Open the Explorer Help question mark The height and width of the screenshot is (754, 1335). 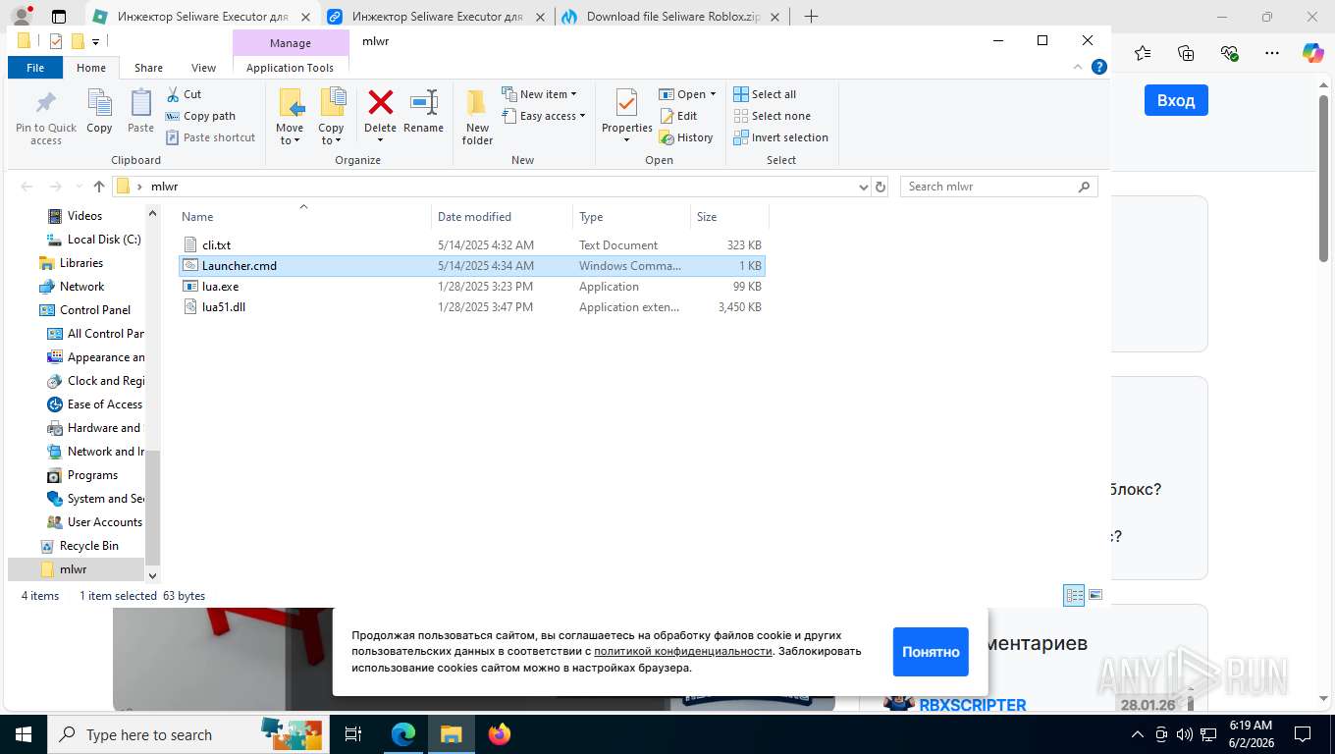click(x=1099, y=67)
